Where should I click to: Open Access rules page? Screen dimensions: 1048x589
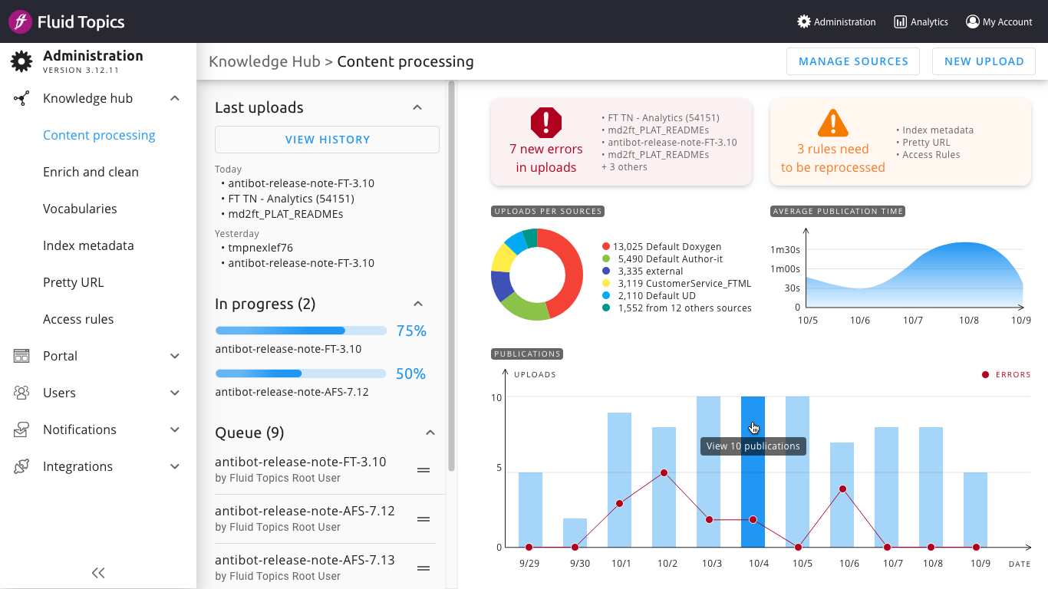click(x=78, y=319)
